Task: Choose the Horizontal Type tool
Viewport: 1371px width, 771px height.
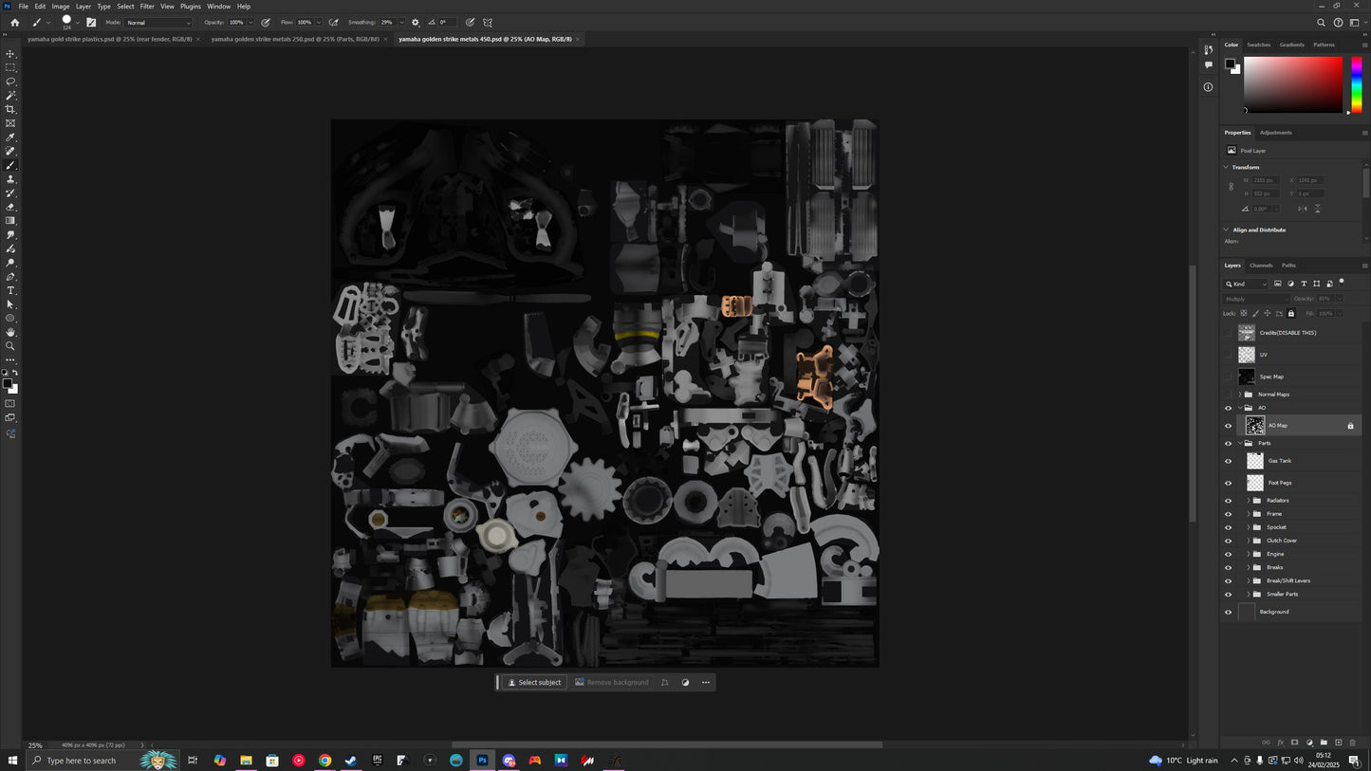Action: 10,290
